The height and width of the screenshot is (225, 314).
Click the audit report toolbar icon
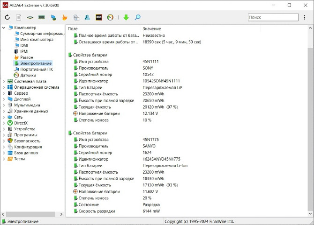pyautogui.click(x=76, y=18)
